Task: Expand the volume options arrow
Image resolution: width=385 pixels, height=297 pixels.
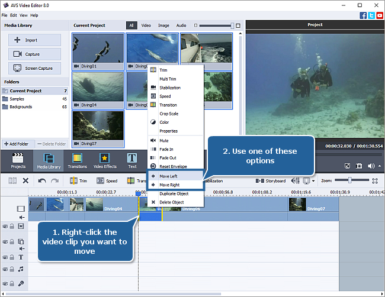Action: (x=380, y=166)
